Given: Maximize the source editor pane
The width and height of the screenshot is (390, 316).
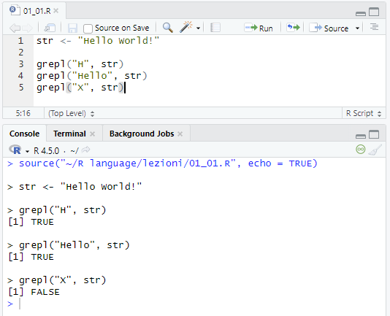Looking at the screenshot, I should pos(374,12).
